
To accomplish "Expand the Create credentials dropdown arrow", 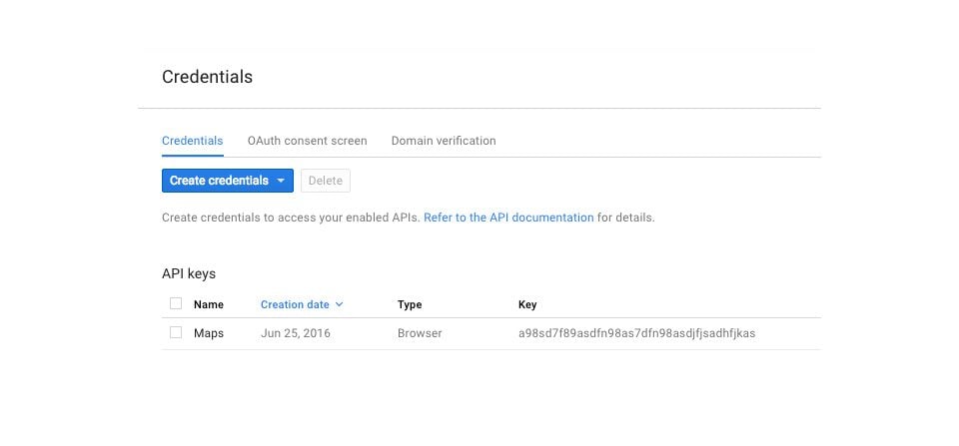I will (281, 181).
